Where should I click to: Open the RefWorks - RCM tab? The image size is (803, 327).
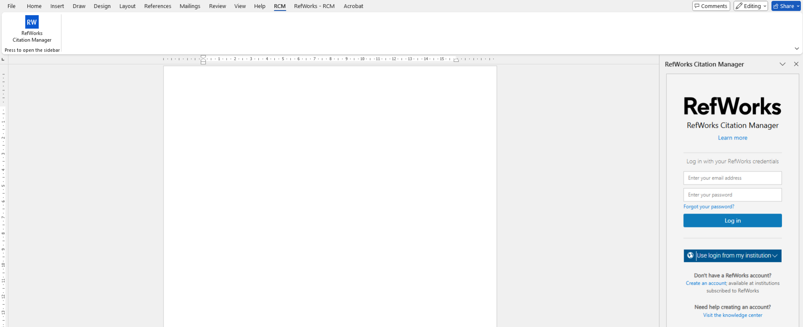coord(314,6)
